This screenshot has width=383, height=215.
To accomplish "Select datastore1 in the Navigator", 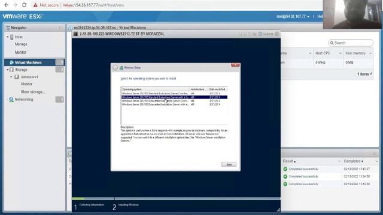I will (29, 77).
